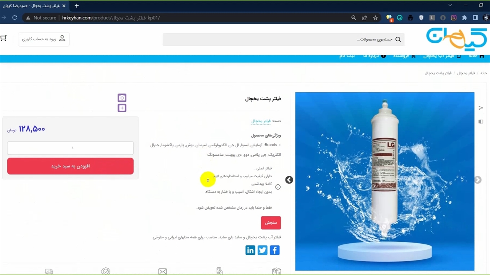The image size is (490, 275).
Task: Open فیلتر یخچال category link
Action: click(261, 121)
